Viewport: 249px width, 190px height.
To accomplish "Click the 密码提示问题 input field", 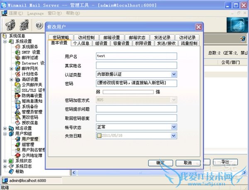I will pos(137,109).
